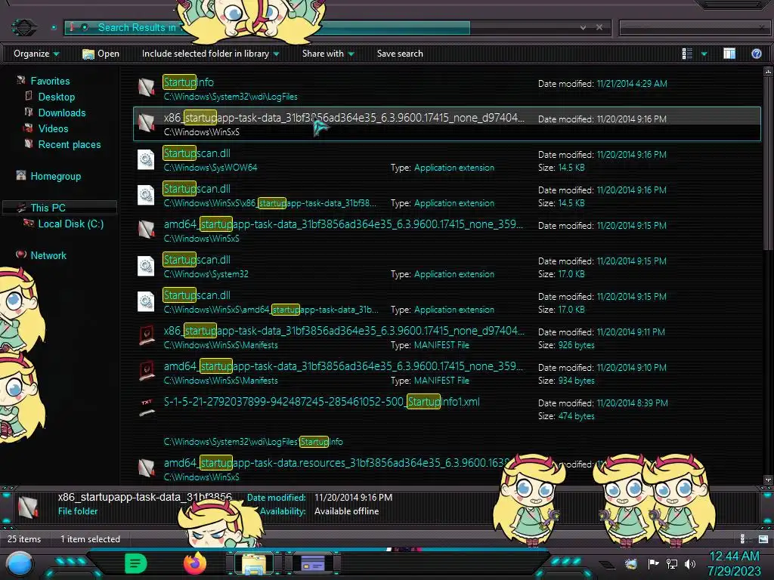Click in the search box field

coord(692,28)
